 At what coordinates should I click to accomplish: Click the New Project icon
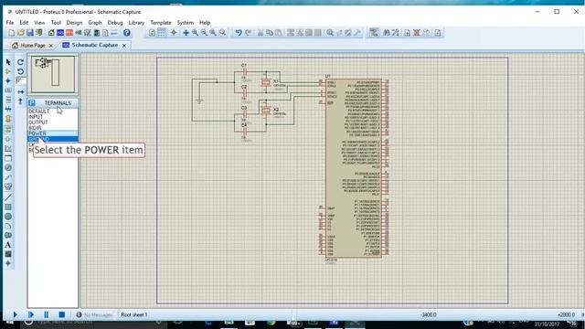12,33
